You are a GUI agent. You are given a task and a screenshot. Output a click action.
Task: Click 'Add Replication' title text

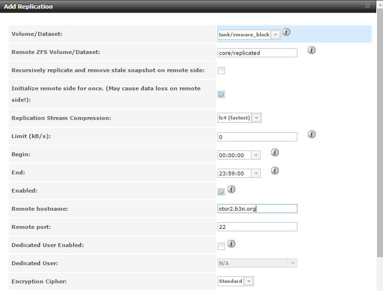coord(28,6)
